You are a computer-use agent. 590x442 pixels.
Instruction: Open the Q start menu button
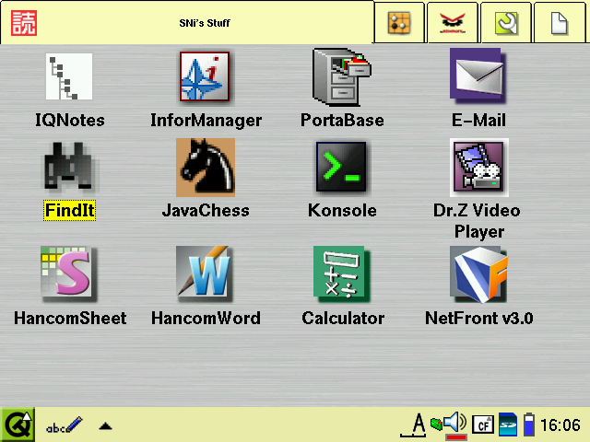pyautogui.click(x=18, y=425)
